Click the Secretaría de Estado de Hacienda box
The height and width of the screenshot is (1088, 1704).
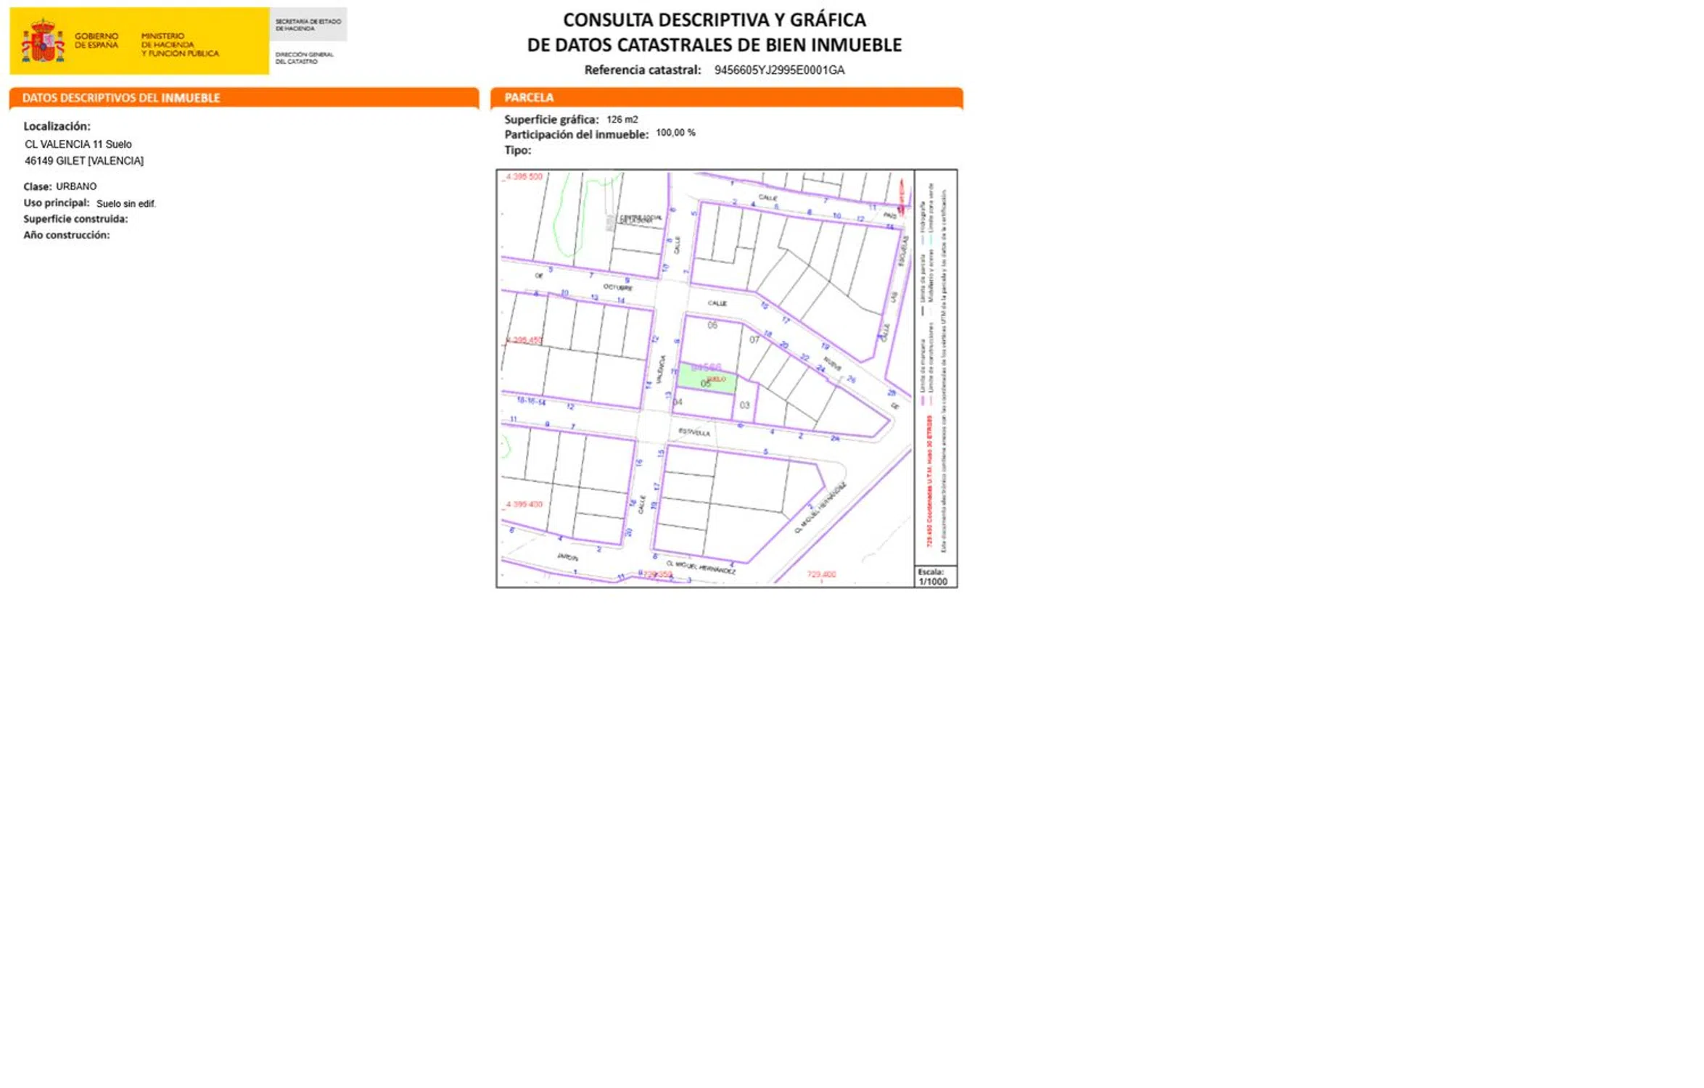click(x=308, y=25)
